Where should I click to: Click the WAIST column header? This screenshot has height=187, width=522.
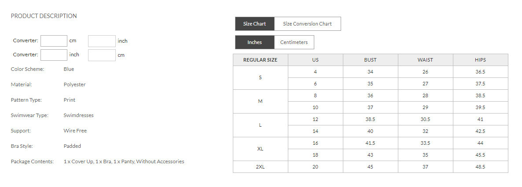[x=425, y=60]
